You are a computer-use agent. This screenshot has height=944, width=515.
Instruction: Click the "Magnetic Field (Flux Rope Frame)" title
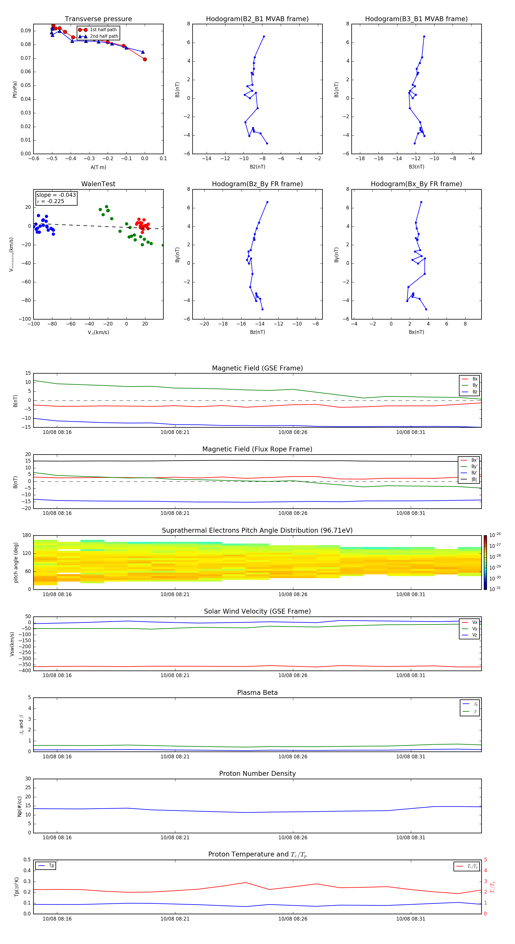pos(257,449)
